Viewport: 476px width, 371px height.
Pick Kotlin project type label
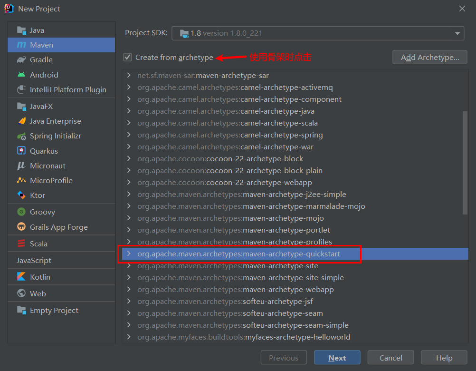click(x=40, y=277)
